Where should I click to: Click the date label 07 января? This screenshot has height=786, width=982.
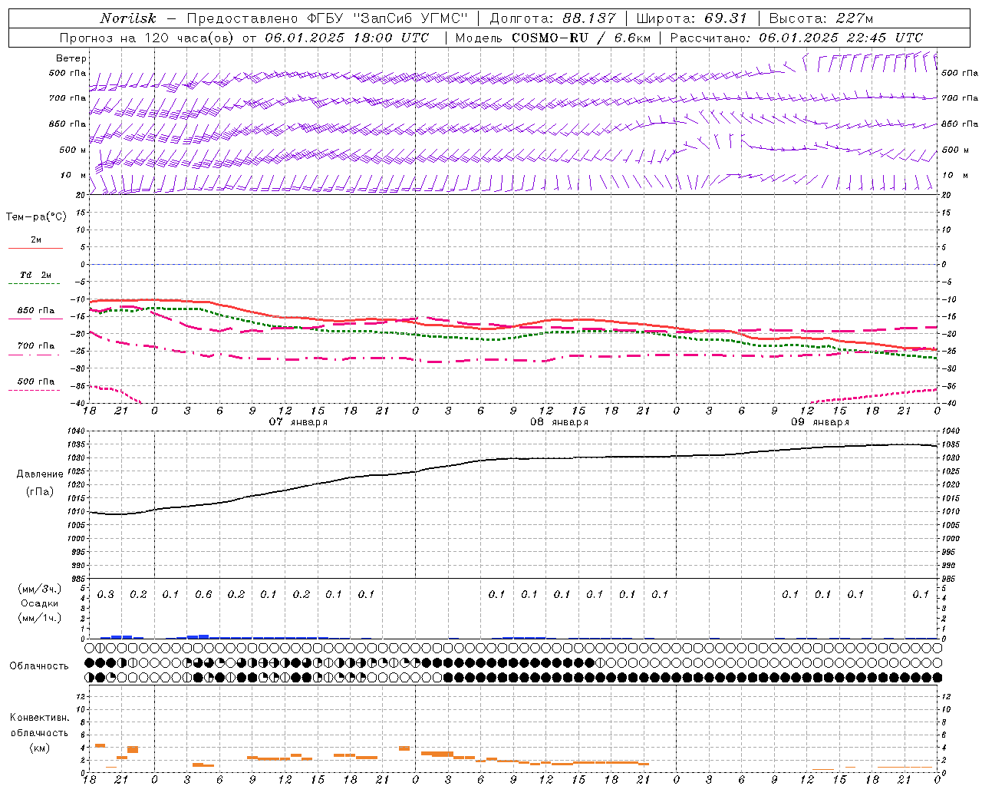298,422
